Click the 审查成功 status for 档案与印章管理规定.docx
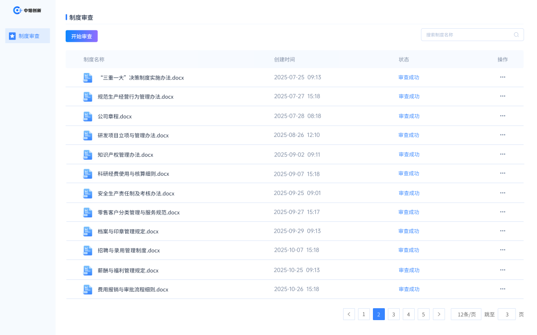The height and width of the screenshot is (335, 537). coord(409,231)
